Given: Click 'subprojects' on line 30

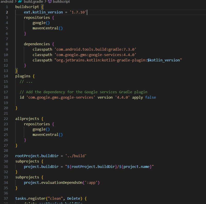Looking at the screenshot, I should click(x=27, y=161).
